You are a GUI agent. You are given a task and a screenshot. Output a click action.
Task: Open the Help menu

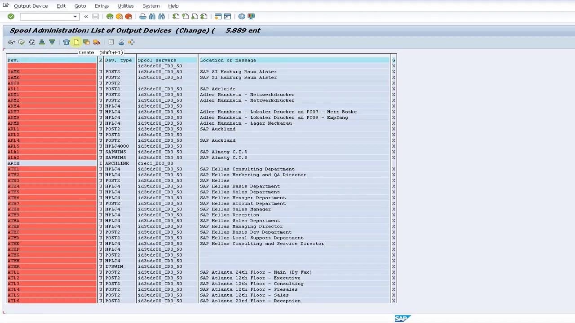[173, 6]
